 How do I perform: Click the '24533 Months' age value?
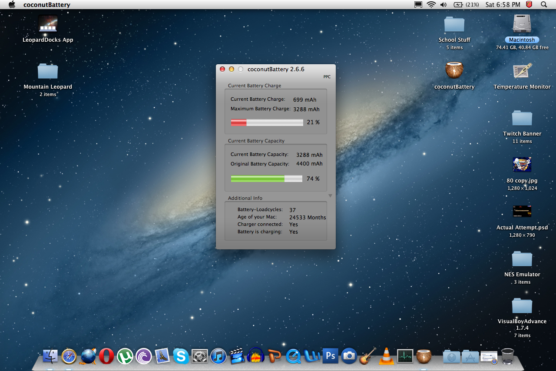pos(308,217)
